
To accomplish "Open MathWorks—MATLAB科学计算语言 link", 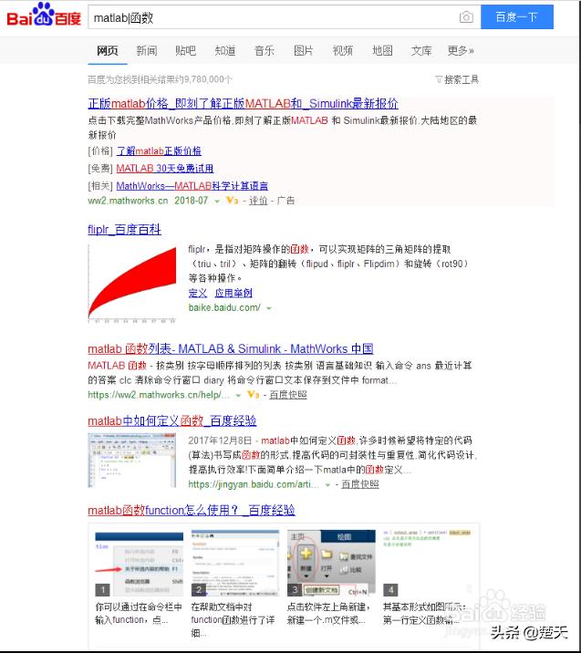I will point(192,186).
